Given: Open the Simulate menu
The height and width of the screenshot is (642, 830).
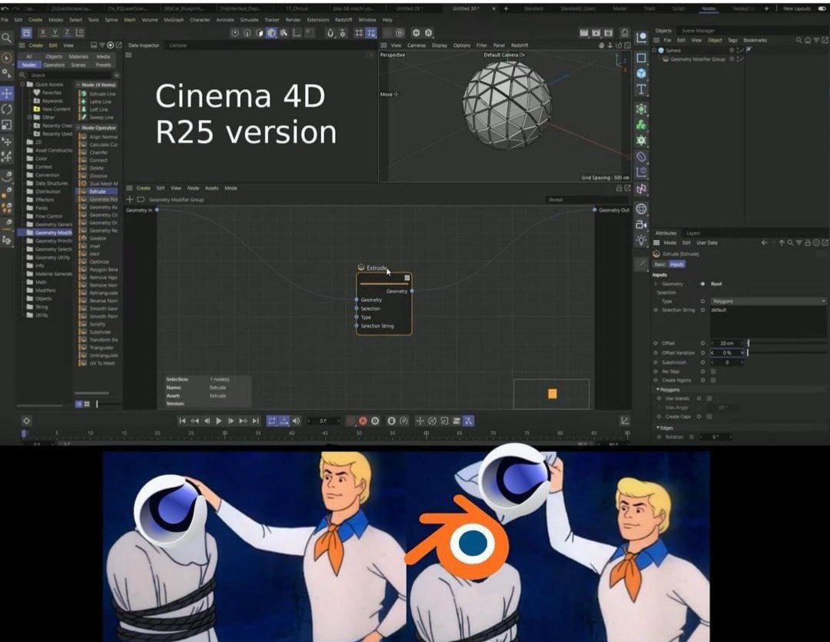Looking at the screenshot, I should point(249,19).
